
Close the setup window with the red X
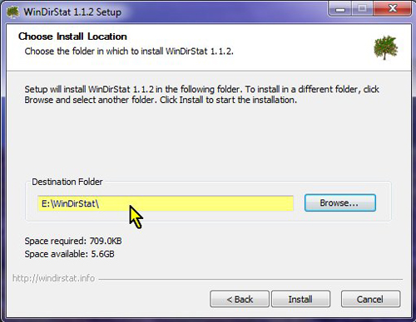pos(391,9)
